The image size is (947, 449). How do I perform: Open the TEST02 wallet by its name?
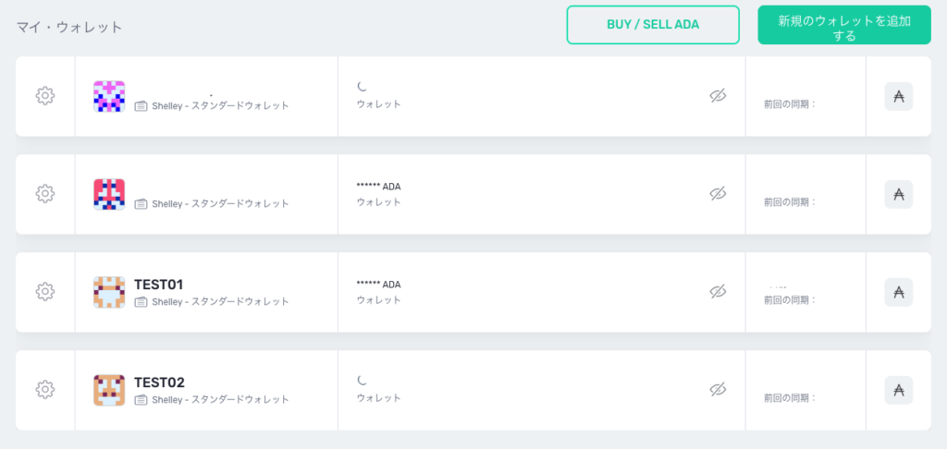tap(159, 382)
